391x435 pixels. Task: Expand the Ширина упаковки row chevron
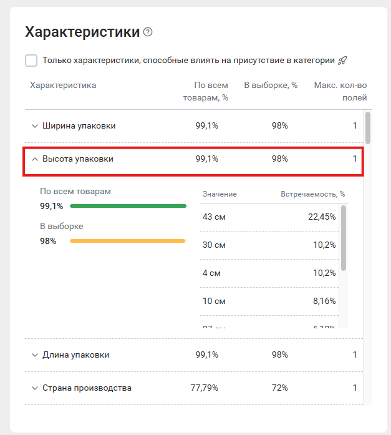[x=35, y=126]
